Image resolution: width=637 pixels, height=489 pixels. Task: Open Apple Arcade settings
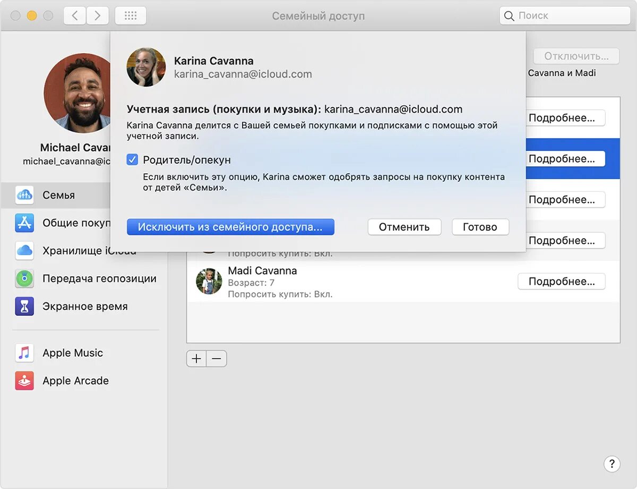point(75,380)
